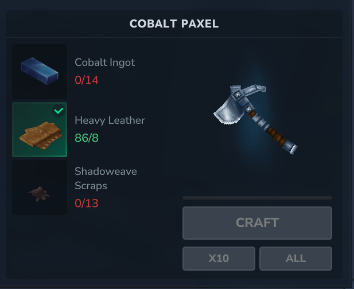Click the green checkmark on Heavy Leather
The height and width of the screenshot is (289, 354).
(x=59, y=111)
